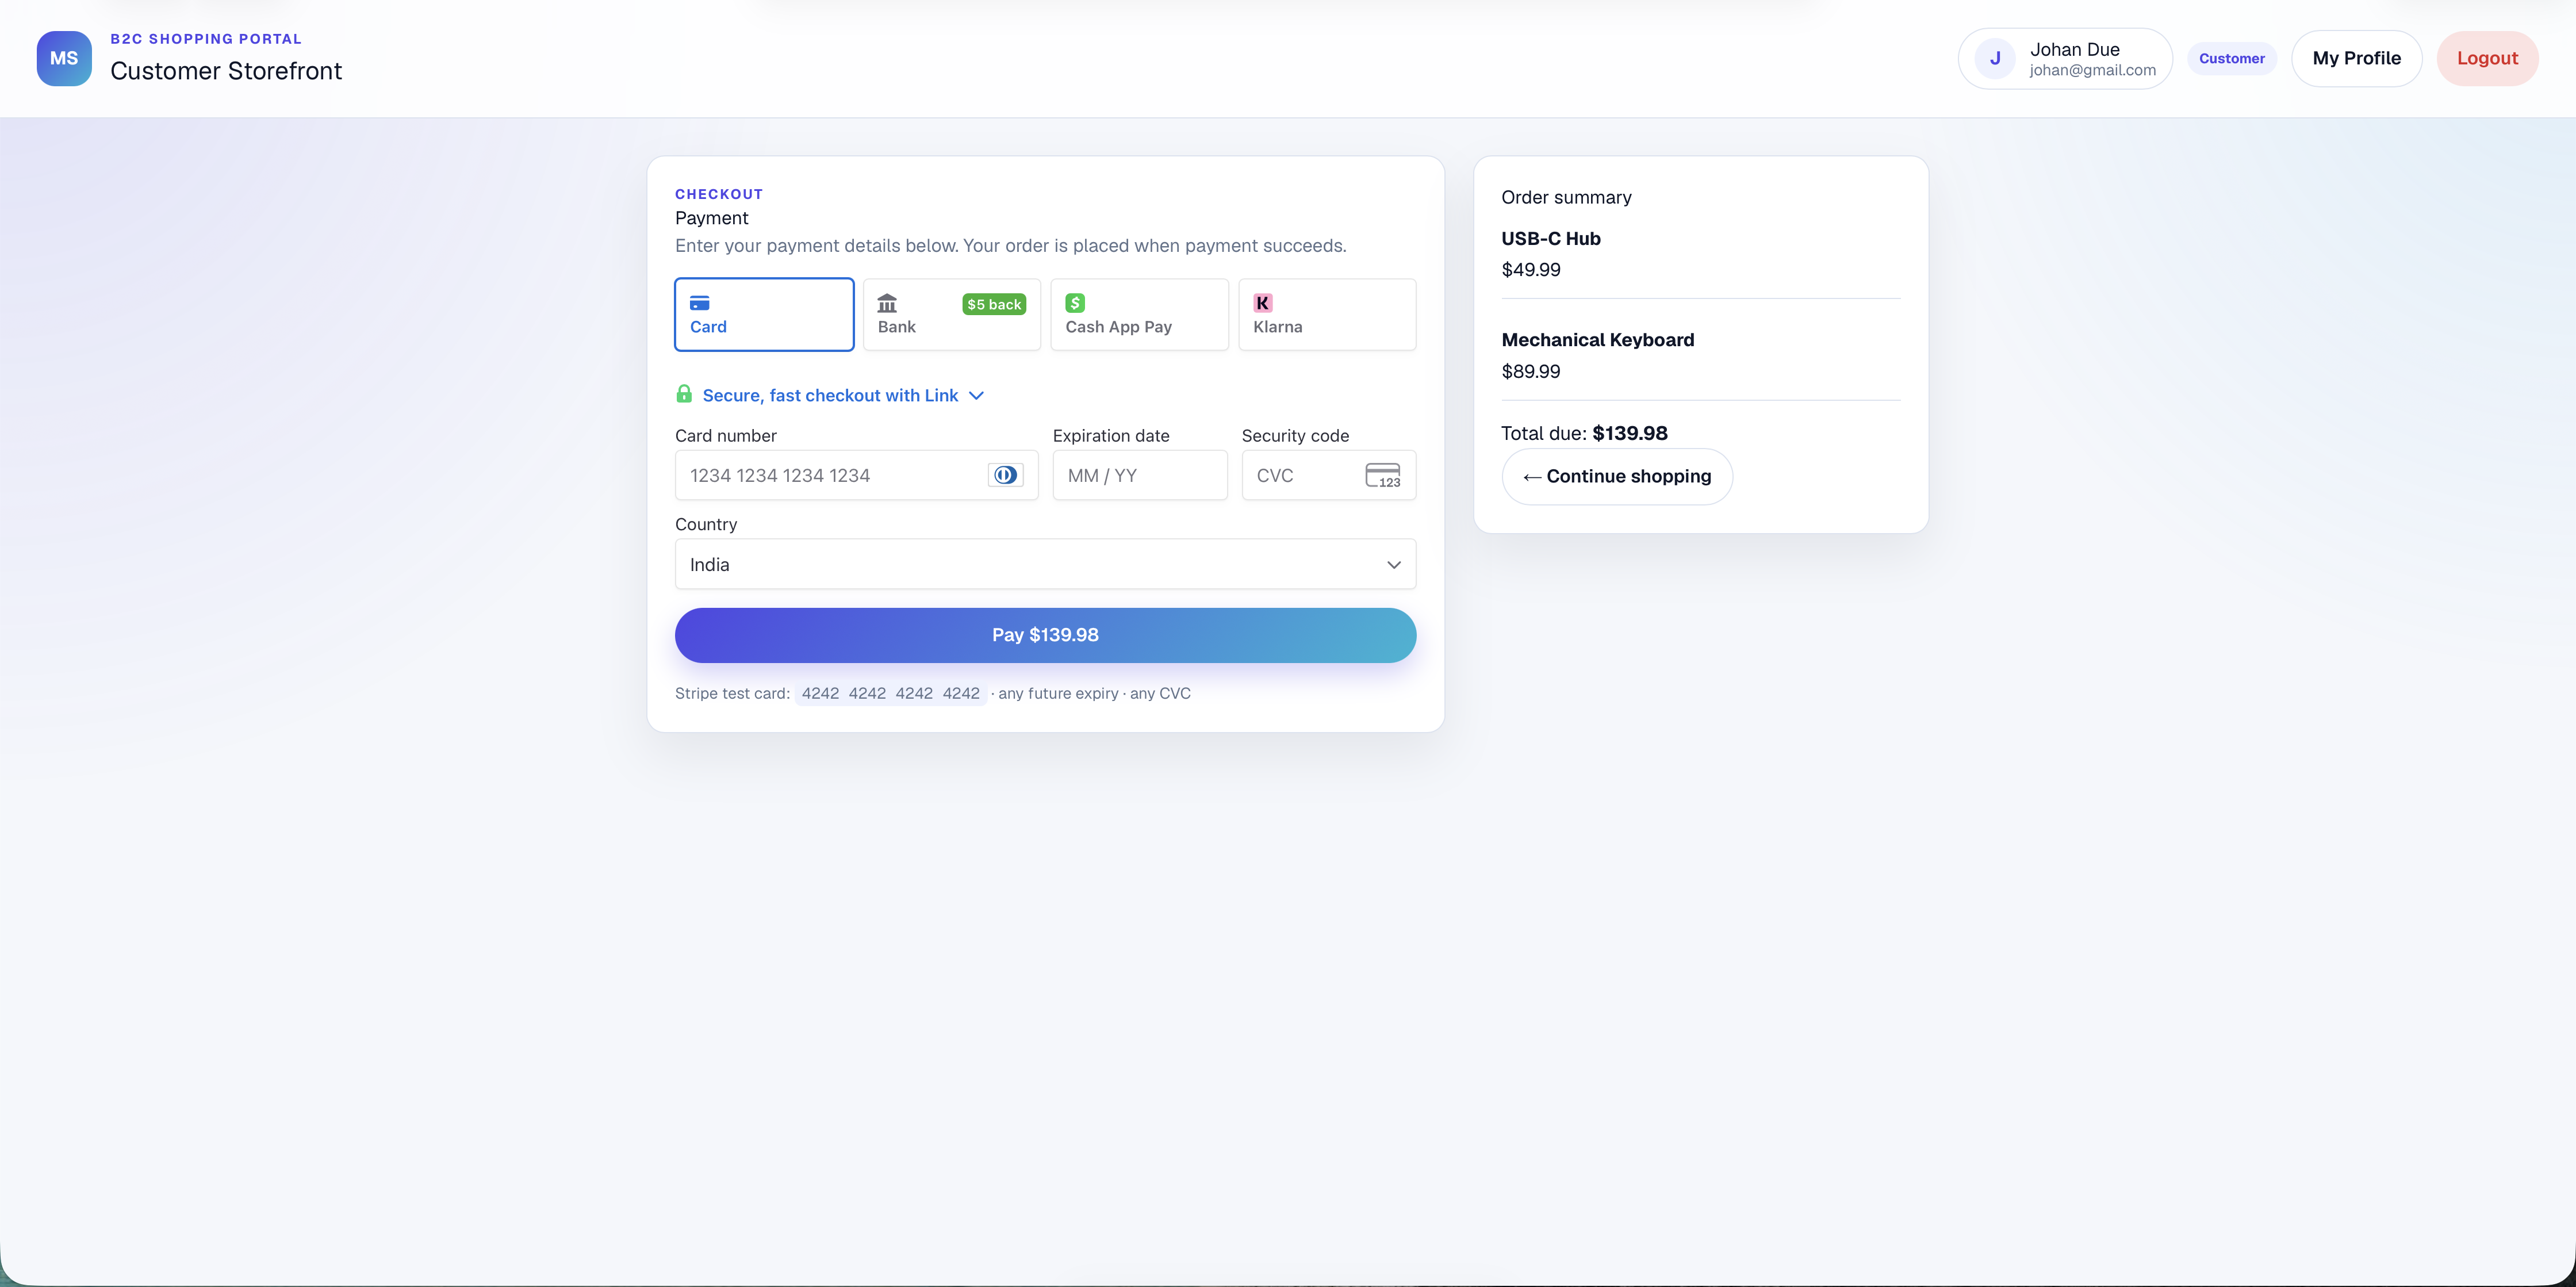This screenshot has height=1287, width=2576.
Task: Click the Mechanical Keyboard item name
Action: click(x=1598, y=340)
